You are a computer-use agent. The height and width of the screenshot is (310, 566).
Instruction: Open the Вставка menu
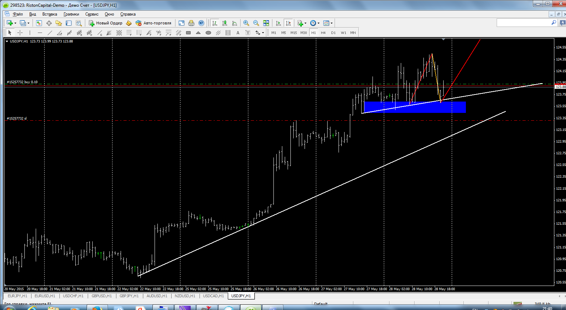pos(50,14)
